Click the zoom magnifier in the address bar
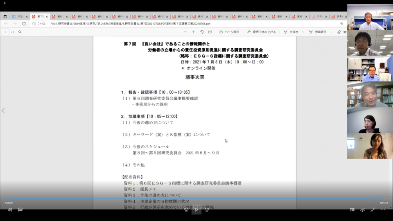The height and width of the screenshot is (221, 393). click(341, 24)
